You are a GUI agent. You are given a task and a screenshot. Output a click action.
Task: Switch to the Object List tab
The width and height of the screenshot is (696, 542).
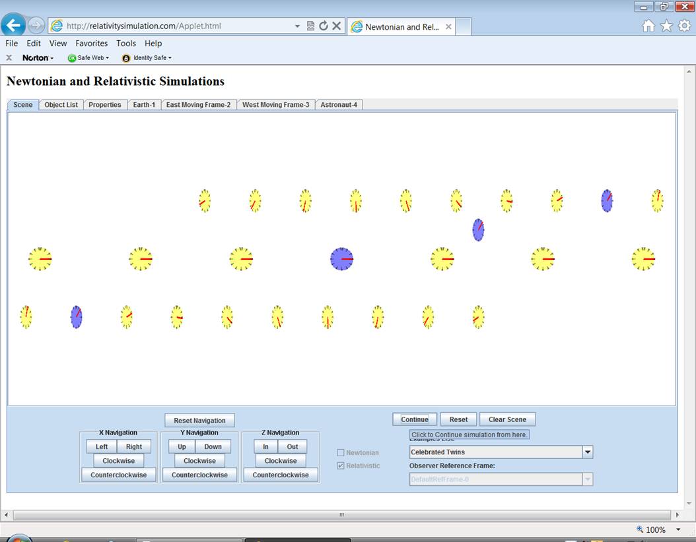pyautogui.click(x=61, y=105)
